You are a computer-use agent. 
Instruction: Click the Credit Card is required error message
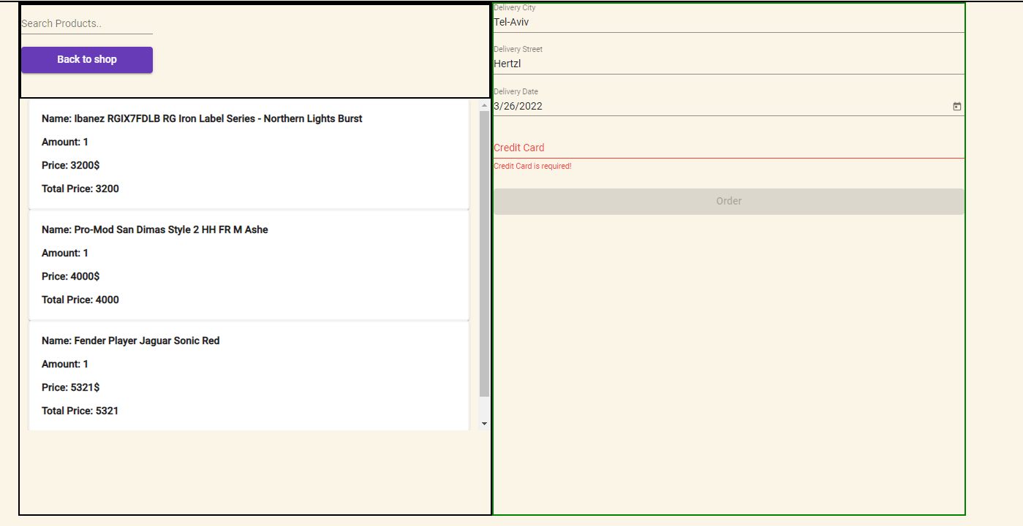pyautogui.click(x=532, y=166)
